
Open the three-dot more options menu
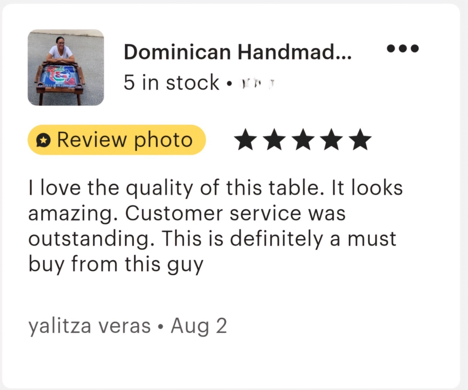click(403, 48)
